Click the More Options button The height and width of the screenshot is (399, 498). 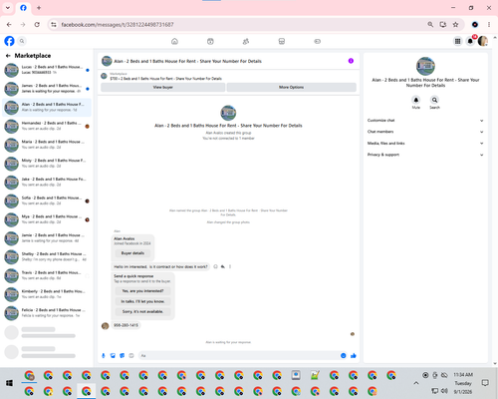pyautogui.click(x=292, y=87)
